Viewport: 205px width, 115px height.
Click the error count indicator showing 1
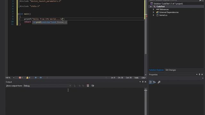(20, 78)
